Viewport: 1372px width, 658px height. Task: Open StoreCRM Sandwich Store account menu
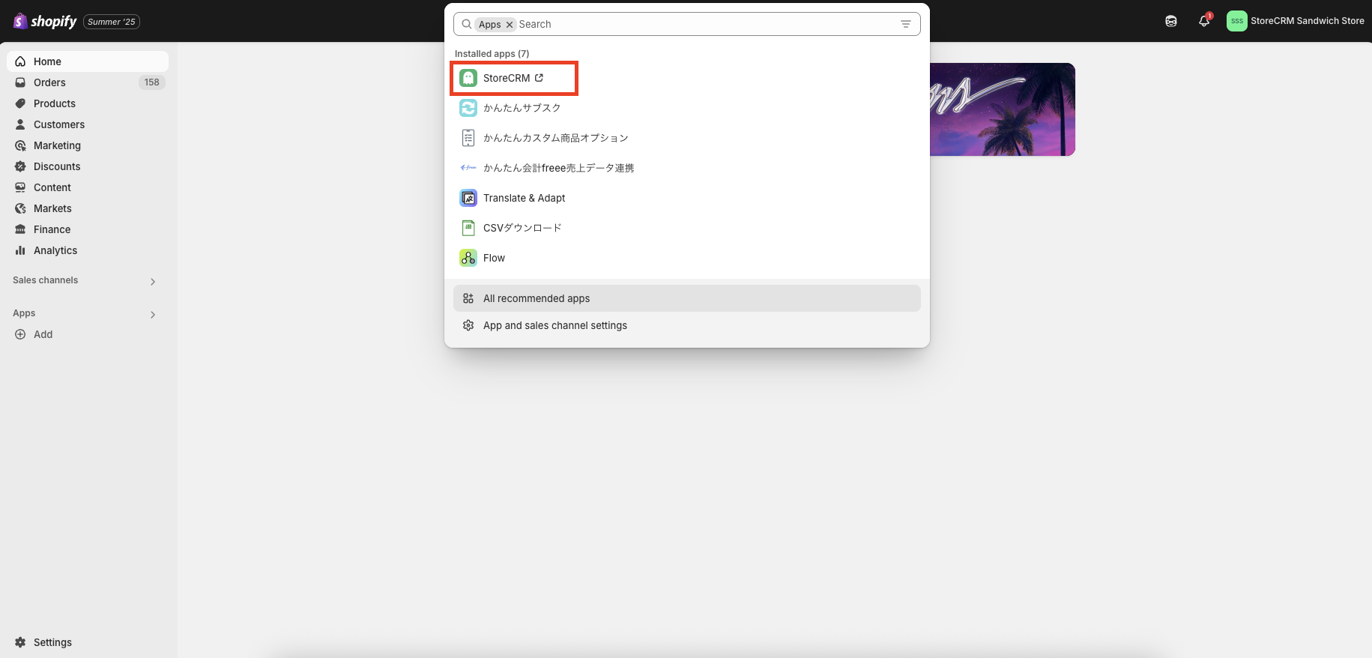click(x=1296, y=21)
